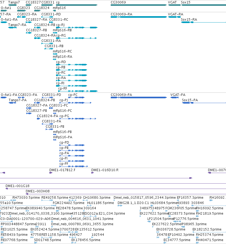
Task: Select the EK182152.5prime EST label
Action: (207, 229)
